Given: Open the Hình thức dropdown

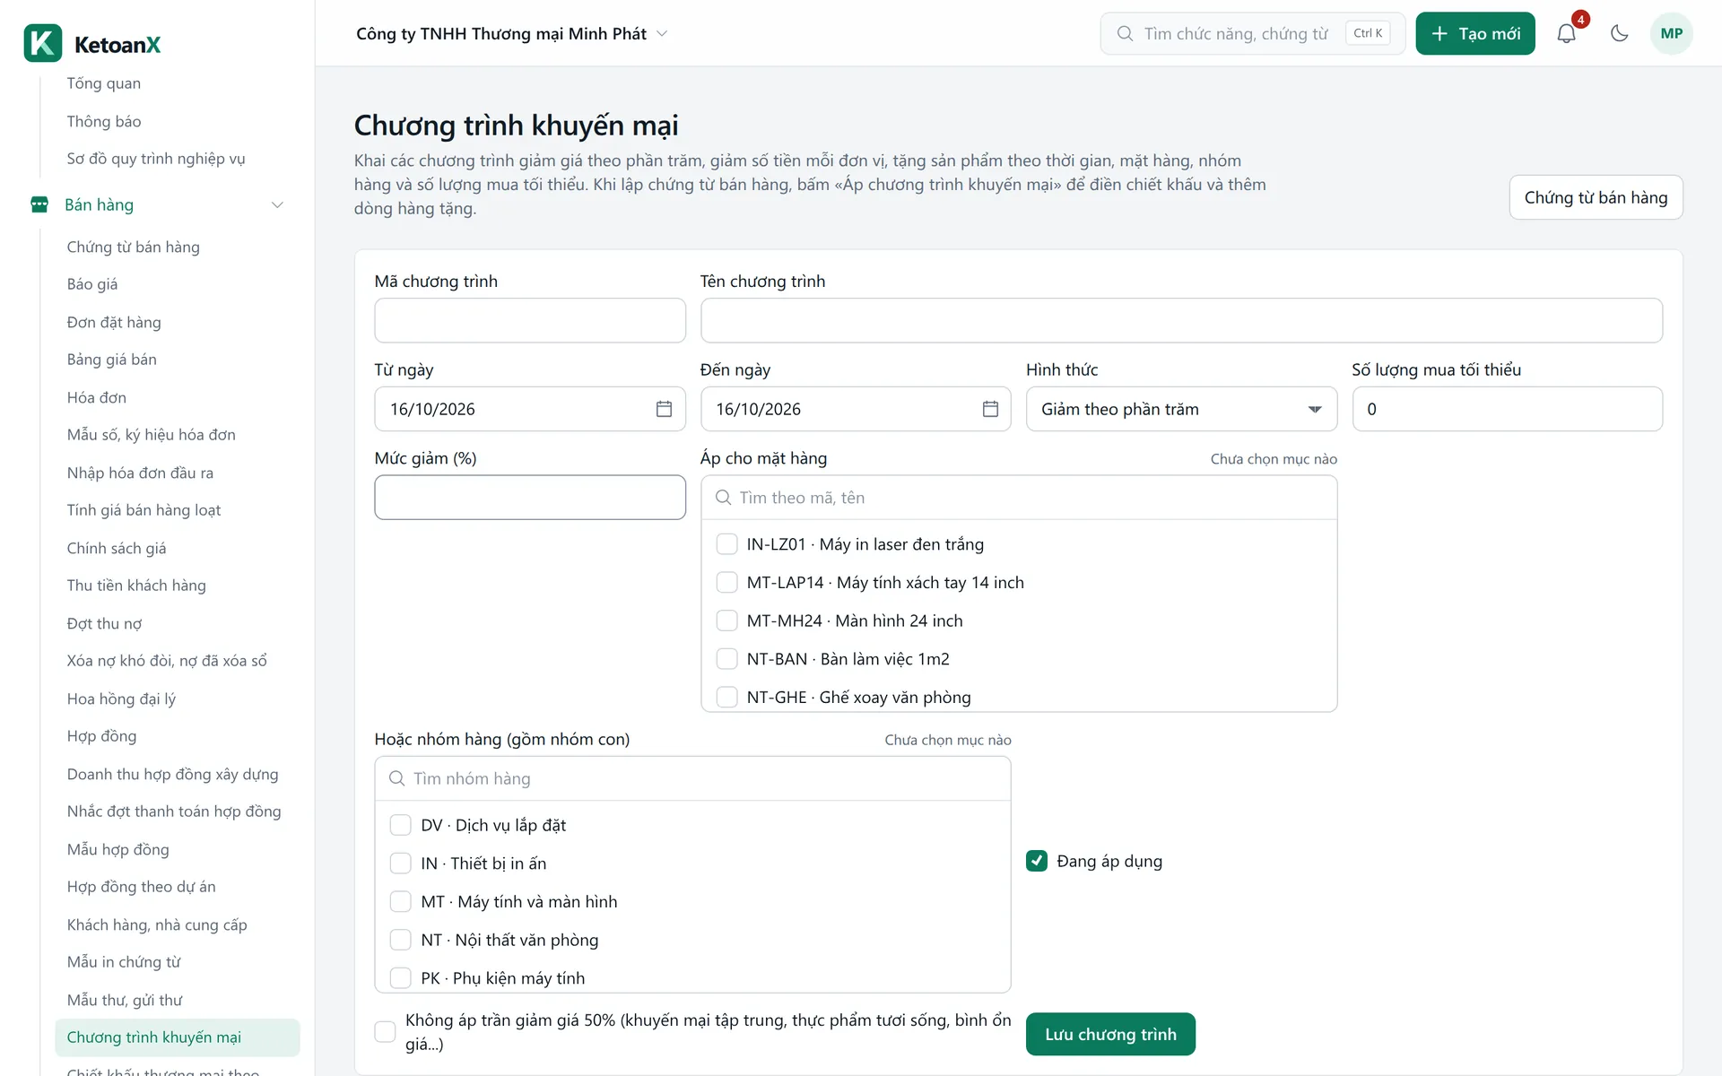Looking at the screenshot, I should coord(1181,409).
